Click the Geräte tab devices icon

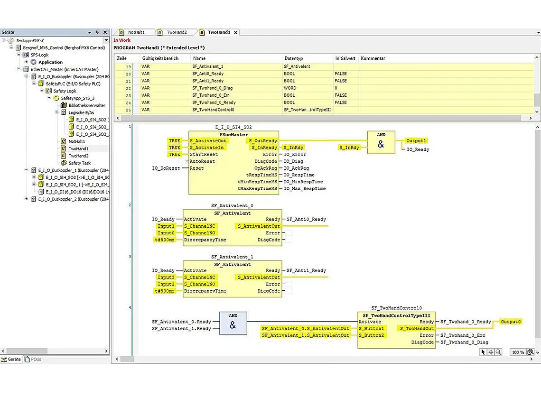pos(4,359)
